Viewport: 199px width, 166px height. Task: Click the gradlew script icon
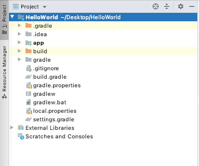tap(28, 94)
